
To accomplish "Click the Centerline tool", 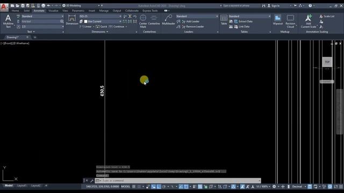I will 154,20.
